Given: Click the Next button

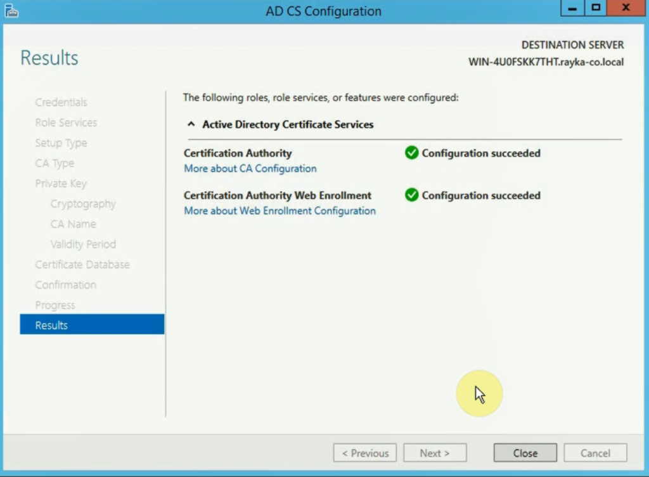Looking at the screenshot, I should pyautogui.click(x=435, y=453).
